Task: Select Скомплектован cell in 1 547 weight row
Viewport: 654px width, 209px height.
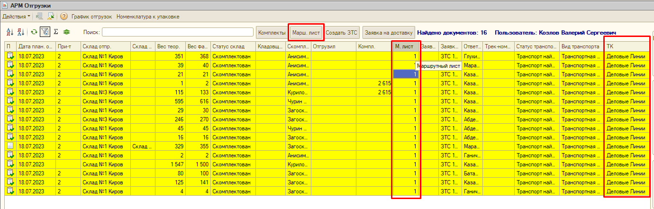Action: point(233,164)
